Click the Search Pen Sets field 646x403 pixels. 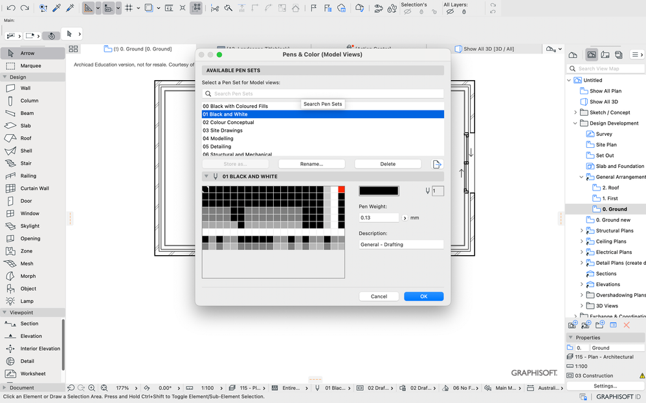(x=323, y=94)
